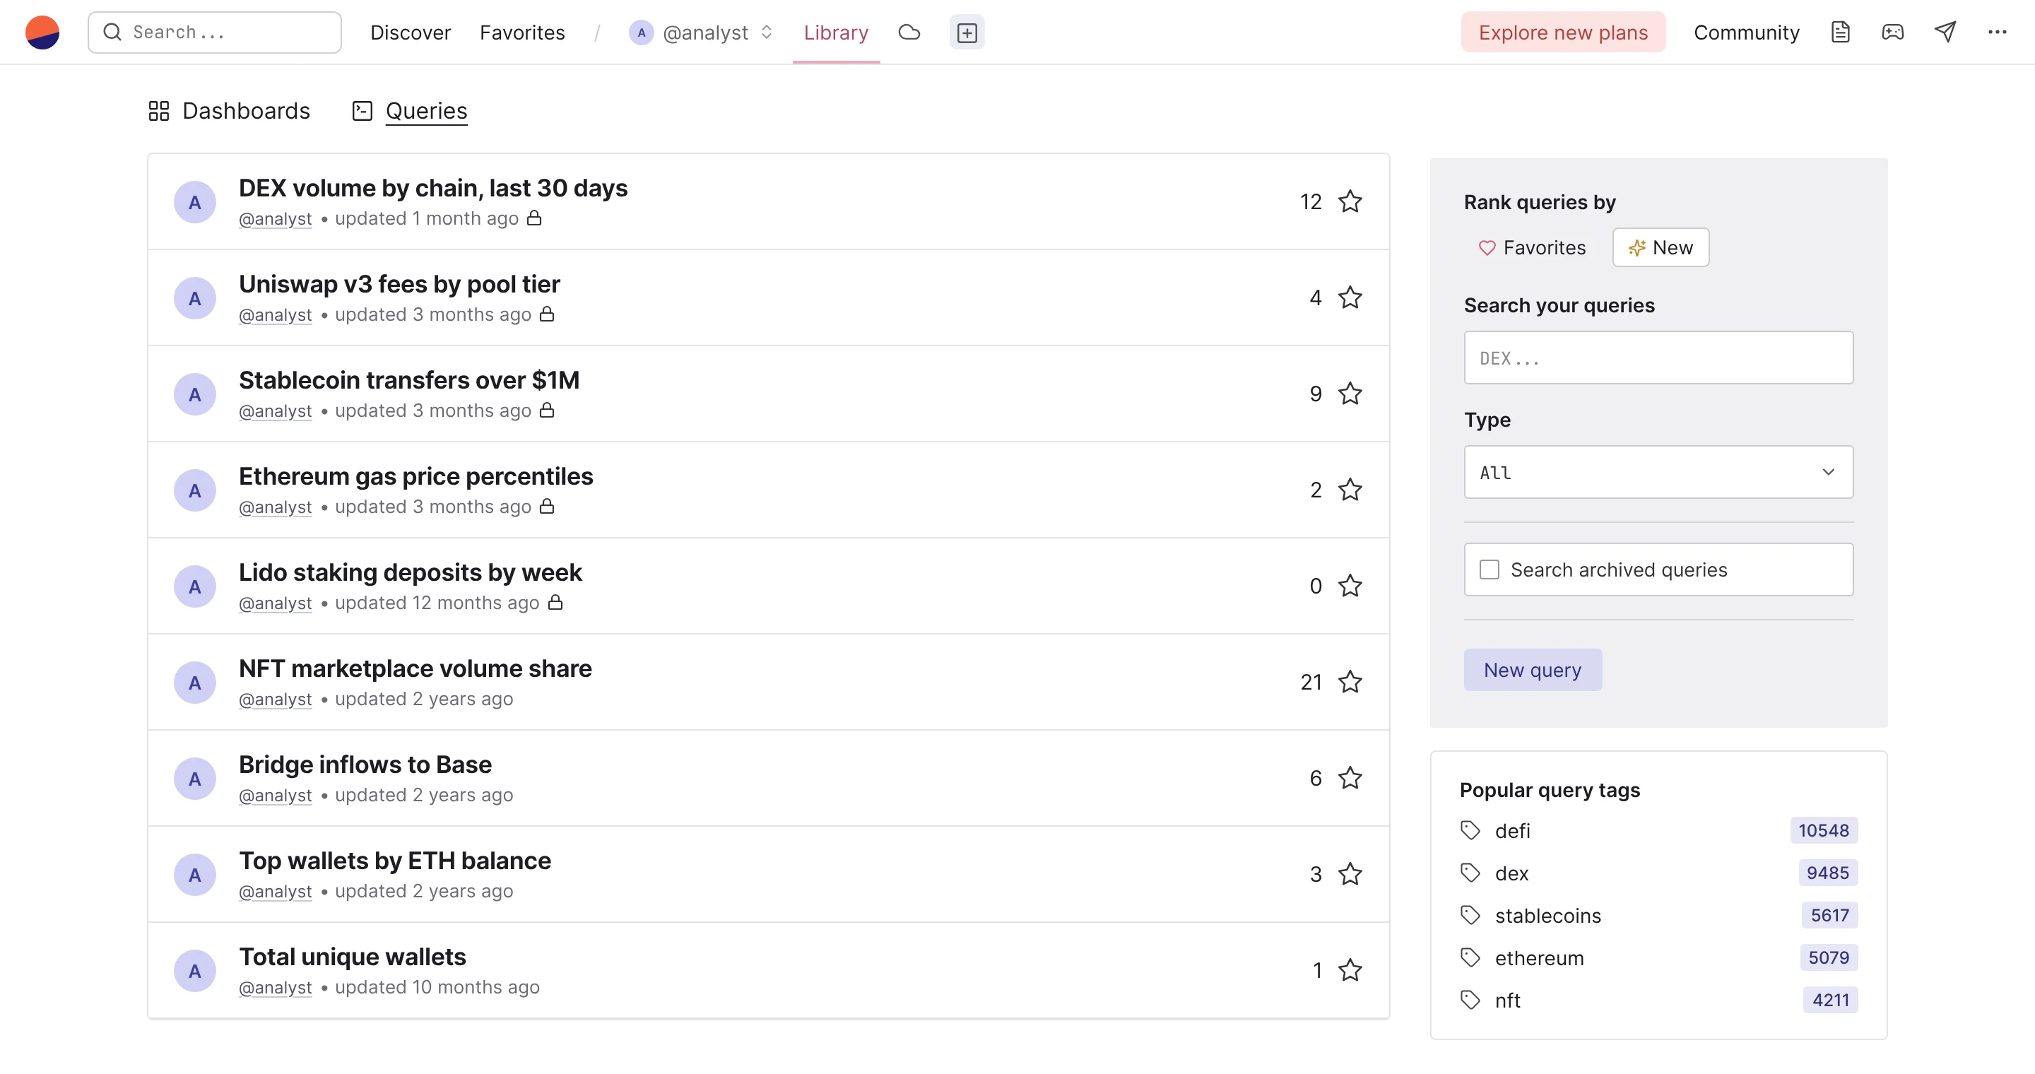Viewport: 2035px width, 1074px height.
Task: Open the NFT marketplace volume share query
Action: click(415, 669)
